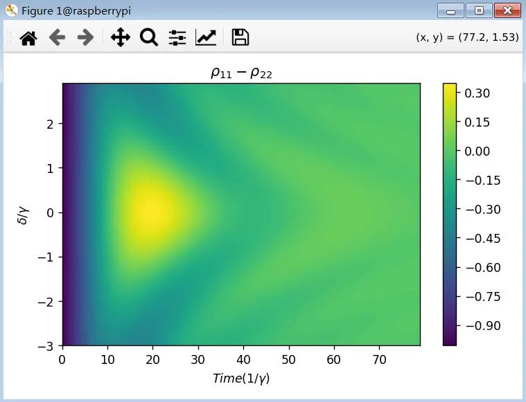The image size is (526, 402).
Task: Activate the Zoom to rectangle magnifier
Action: tap(148, 37)
